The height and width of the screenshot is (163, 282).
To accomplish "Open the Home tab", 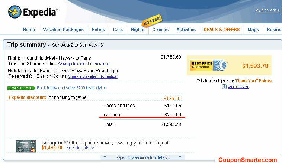I will pos(29,30).
